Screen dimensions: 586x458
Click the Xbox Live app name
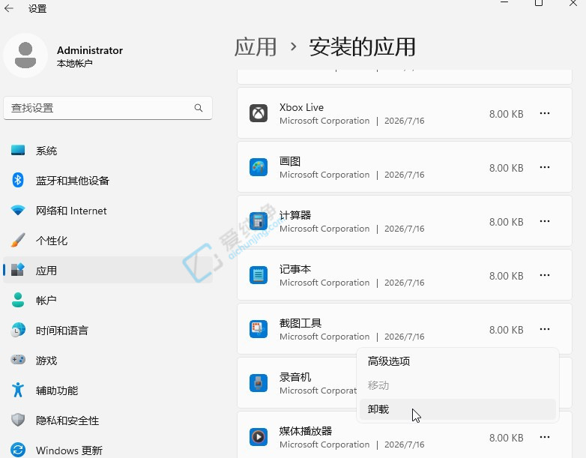point(301,107)
